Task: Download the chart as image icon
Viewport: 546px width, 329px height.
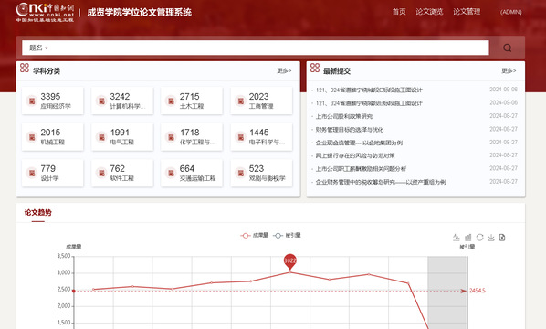Action: (491, 238)
